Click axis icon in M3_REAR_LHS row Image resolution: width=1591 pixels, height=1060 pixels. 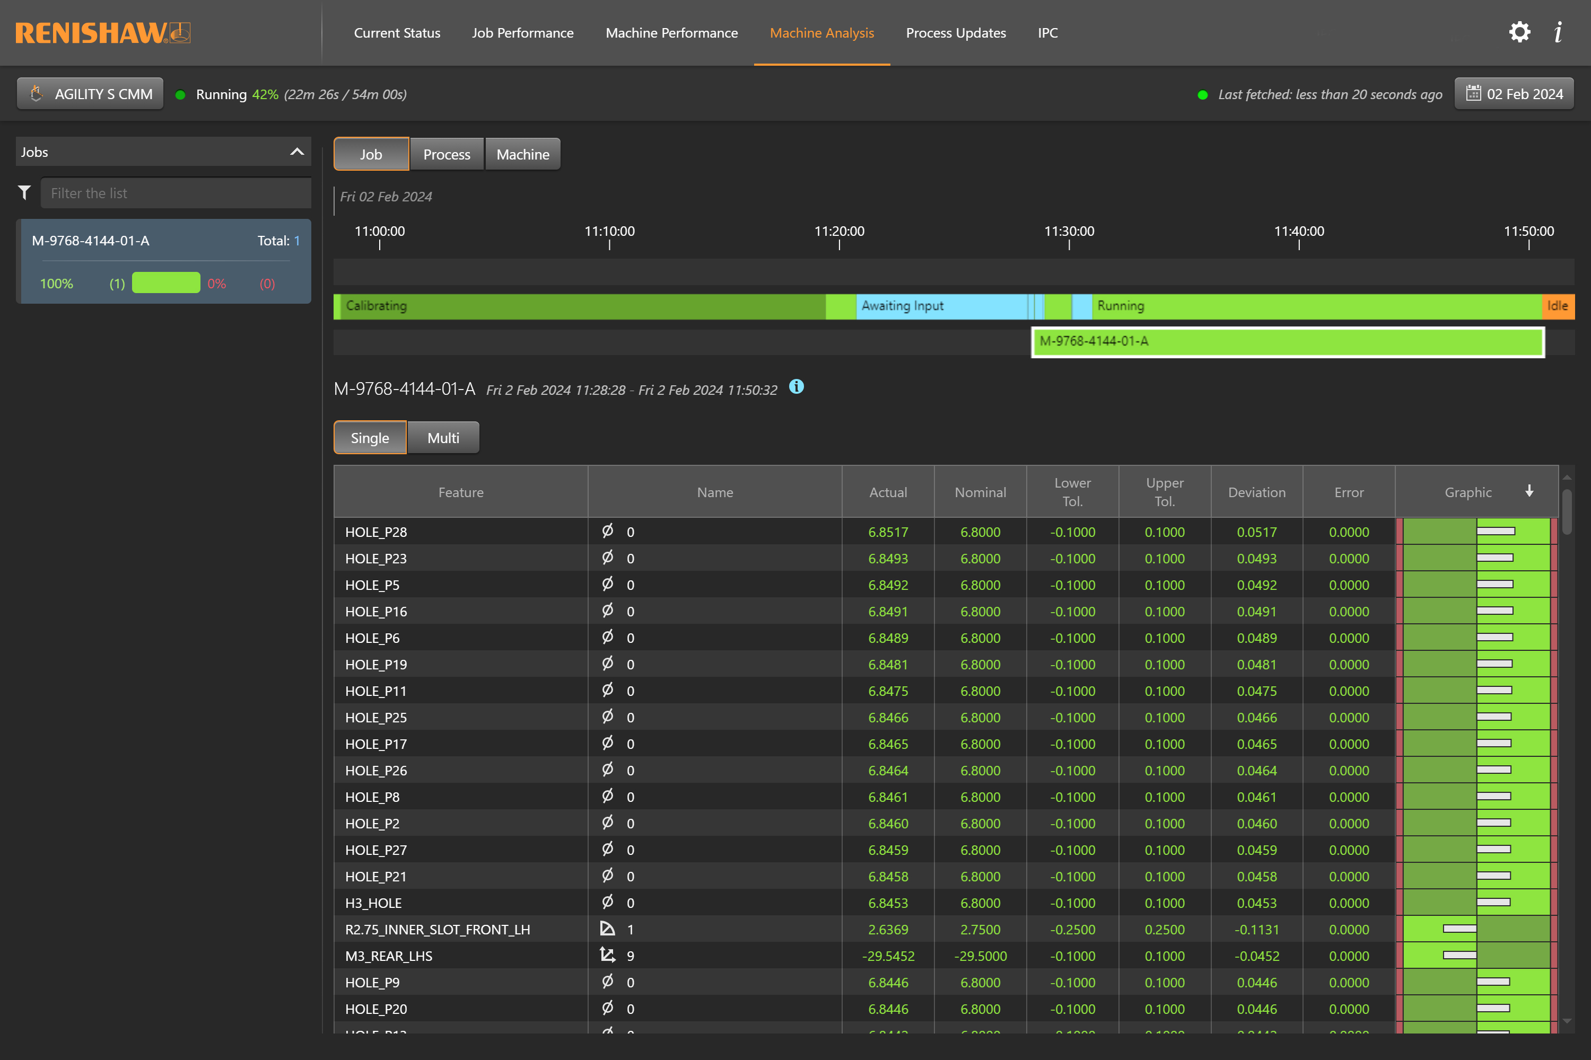click(607, 955)
